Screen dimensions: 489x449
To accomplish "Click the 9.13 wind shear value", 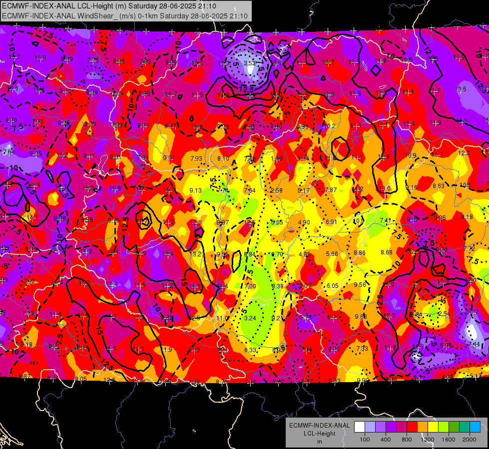I will 195,191.
